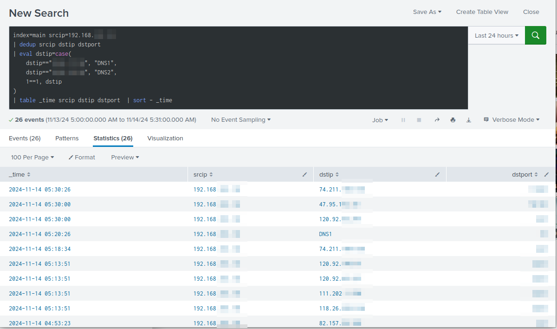This screenshot has height=329, width=557.
Task: Open the No Event Sampling dropdown
Action: pyautogui.click(x=240, y=120)
